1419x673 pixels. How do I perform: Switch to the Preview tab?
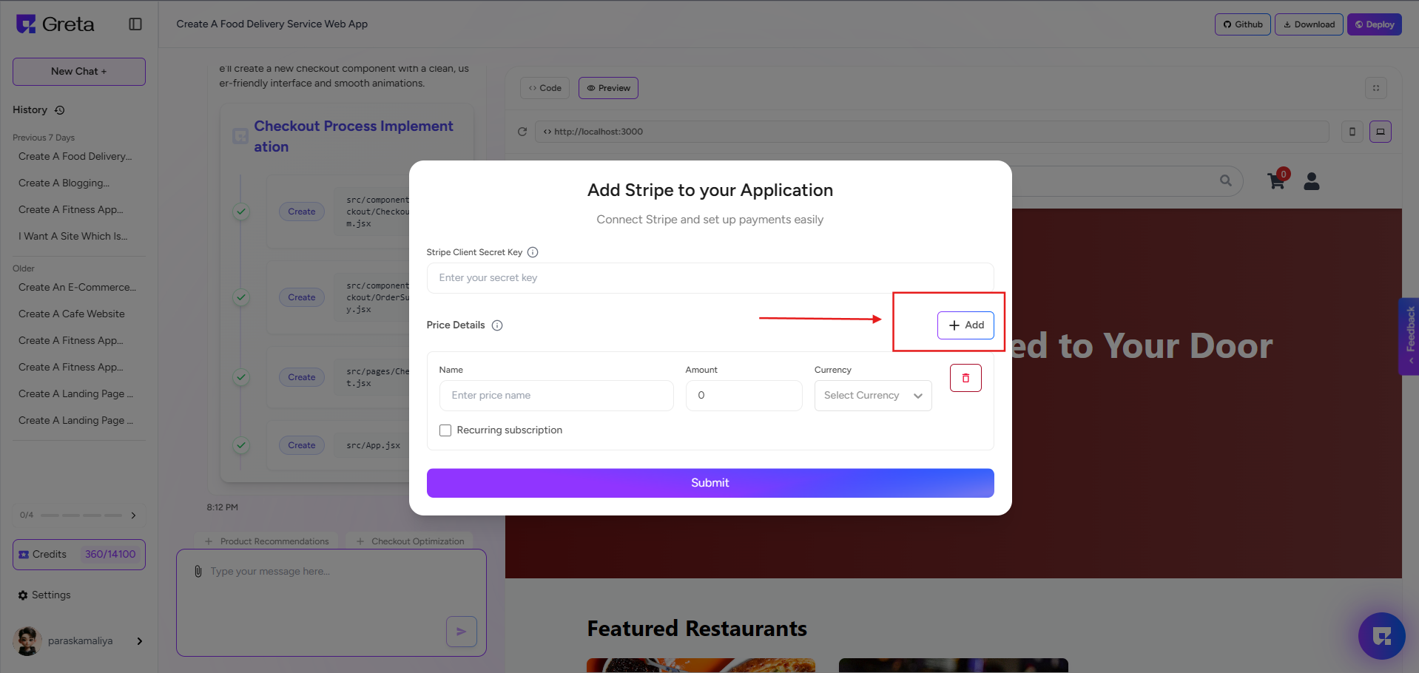[x=608, y=88]
